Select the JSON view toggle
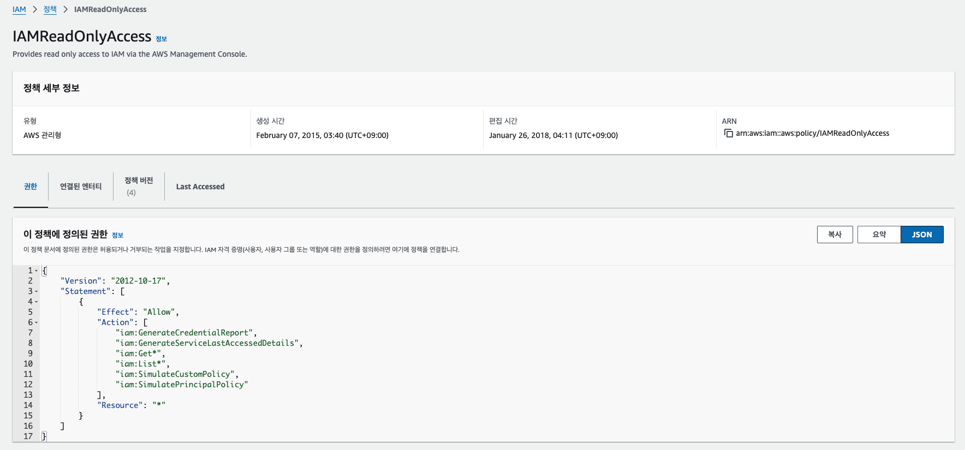This screenshot has width=965, height=450. click(922, 235)
